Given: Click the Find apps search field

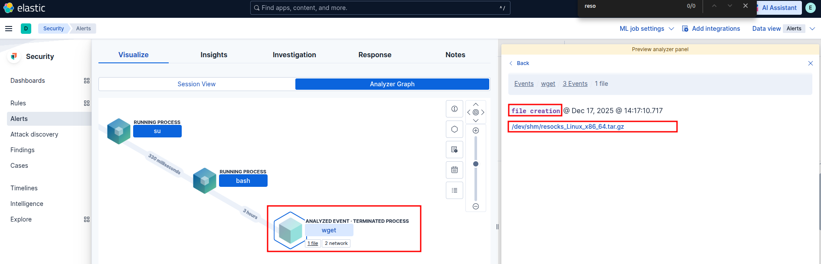Looking at the screenshot, I should tap(380, 8).
